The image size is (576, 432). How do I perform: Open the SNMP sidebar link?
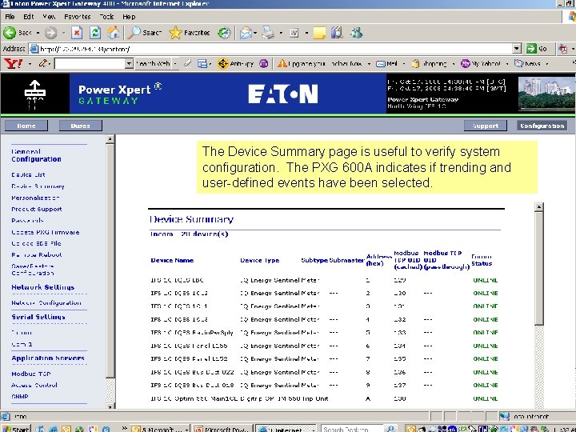pyautogui.click(x=20, y=397)
